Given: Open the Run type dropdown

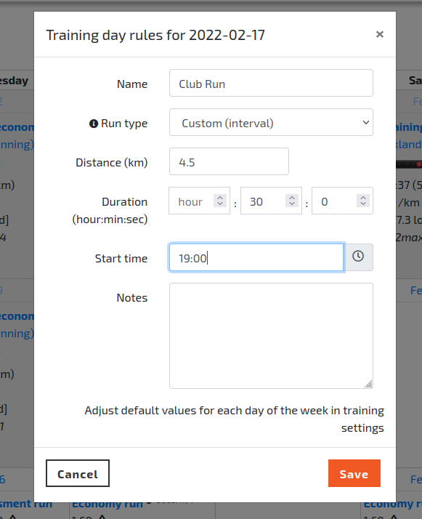Looking at the screenshot, I should pos(271,122).
